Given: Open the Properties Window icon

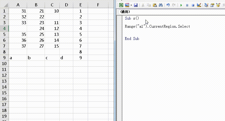Looking at the screenshot, I should coord(212,5).
